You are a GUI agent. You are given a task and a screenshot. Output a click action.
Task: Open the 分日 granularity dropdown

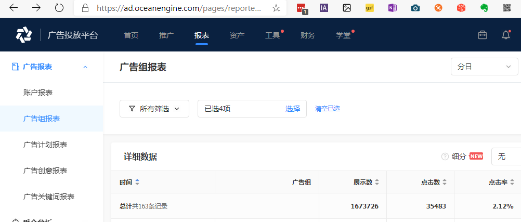coord(484,67)
